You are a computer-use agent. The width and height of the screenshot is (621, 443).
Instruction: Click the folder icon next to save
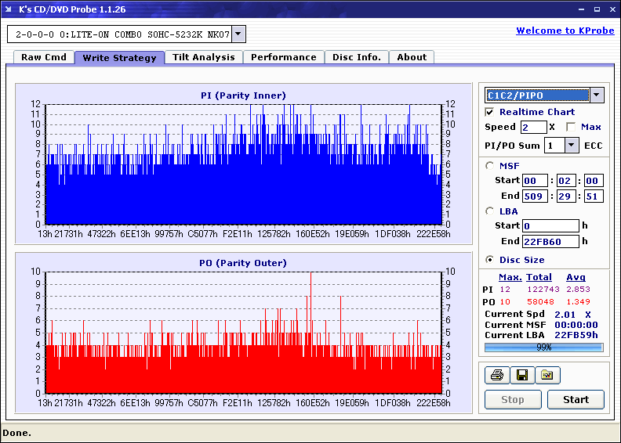click(x=547, y=376)
